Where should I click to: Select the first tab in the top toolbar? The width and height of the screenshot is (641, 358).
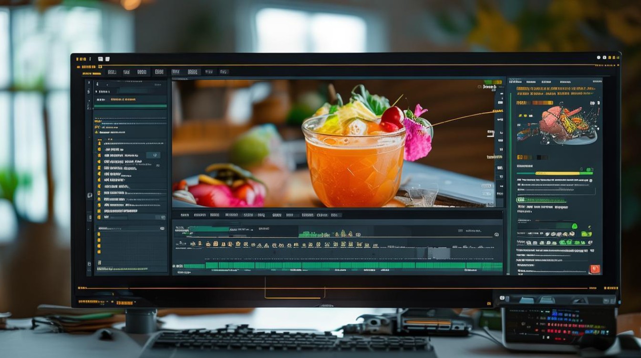tap(112, 72)
